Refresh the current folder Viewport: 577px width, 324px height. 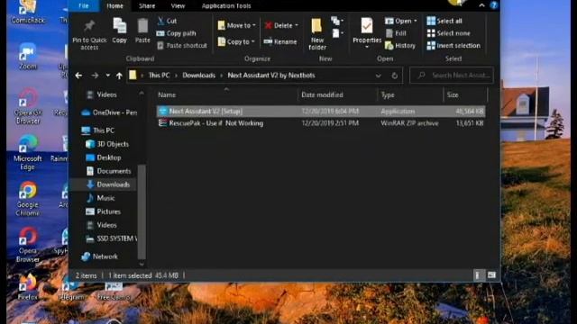coord(395,76)
